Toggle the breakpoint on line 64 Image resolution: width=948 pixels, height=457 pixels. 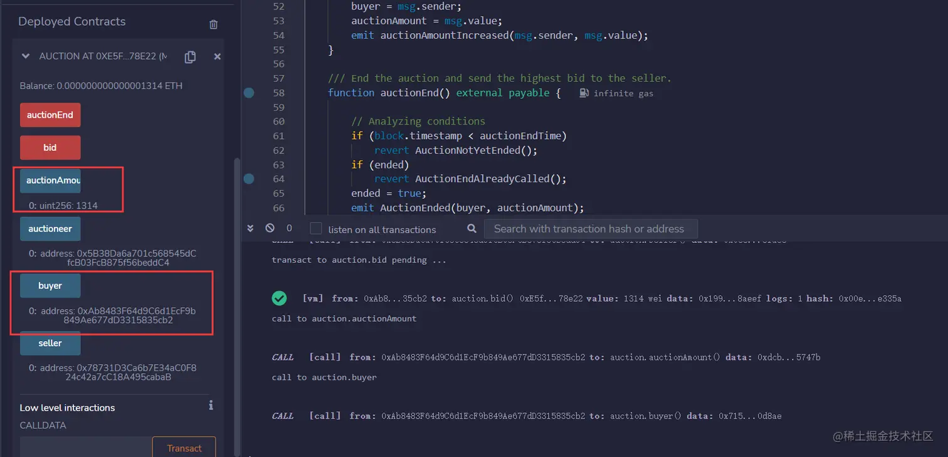coord(248,178)
